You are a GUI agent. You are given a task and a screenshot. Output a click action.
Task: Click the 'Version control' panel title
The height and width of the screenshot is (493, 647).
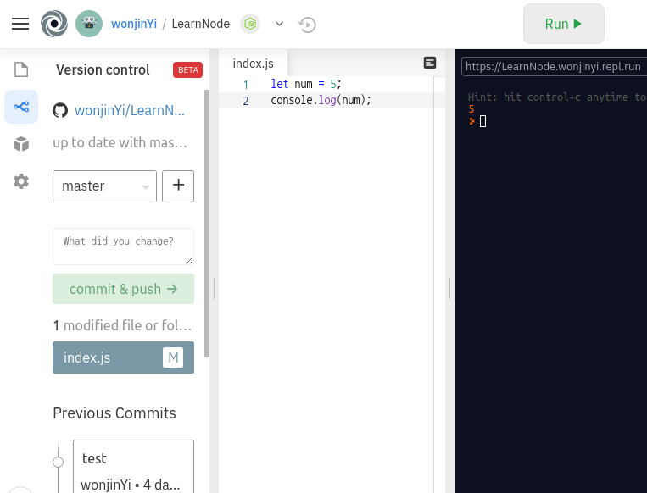click(103, 69)
